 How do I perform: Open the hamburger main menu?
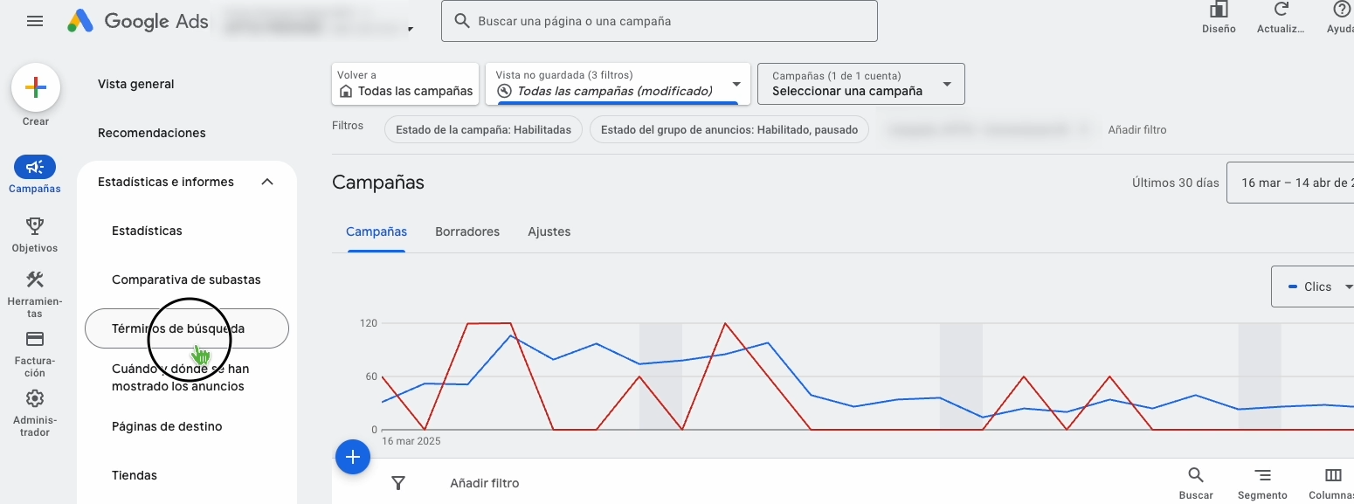(35, 21)
